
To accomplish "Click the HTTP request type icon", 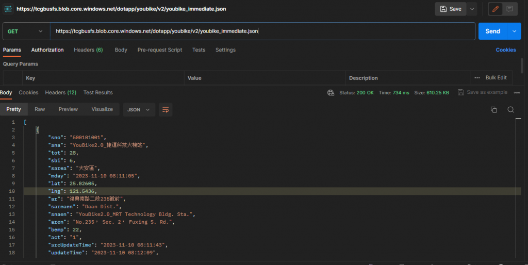I will (8, 9).
